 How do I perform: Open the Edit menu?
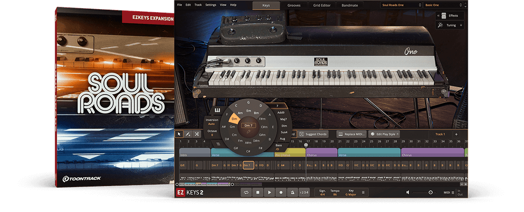[188, 5]
